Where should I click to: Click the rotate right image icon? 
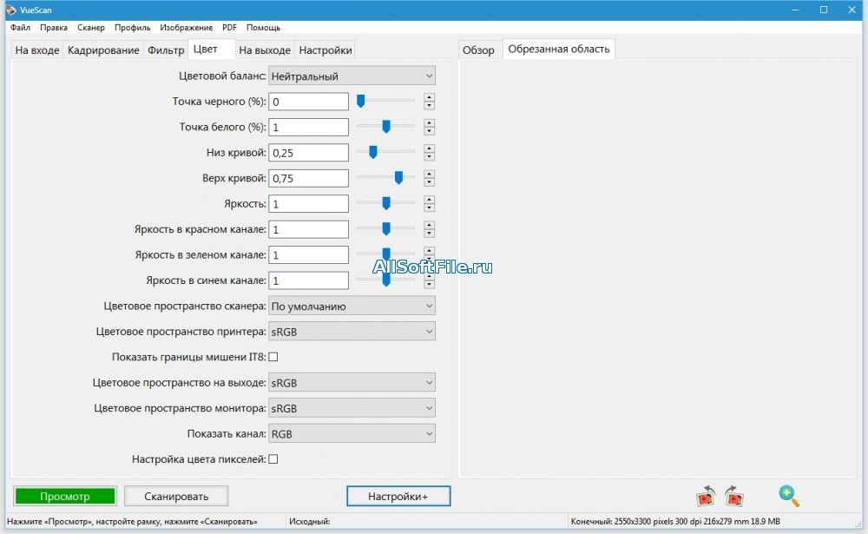click(734, 496)
